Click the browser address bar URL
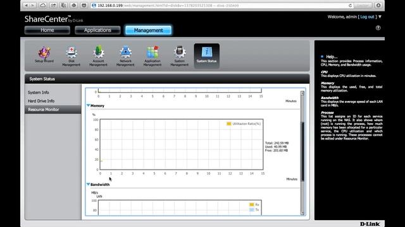The width and height of the screenshot is (405, 227). (x=168, y=6)
